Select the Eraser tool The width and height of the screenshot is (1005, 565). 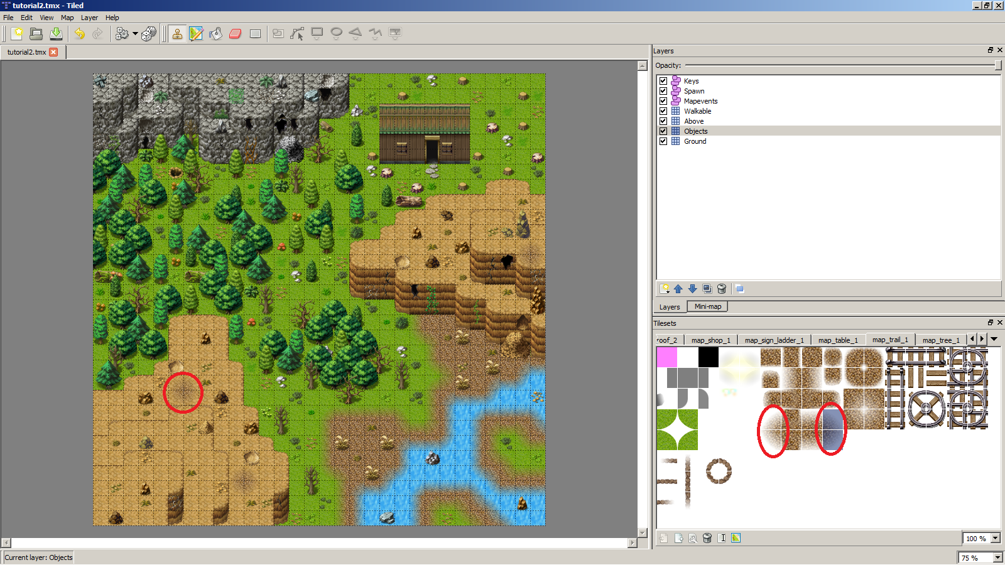tap(236, 33)
